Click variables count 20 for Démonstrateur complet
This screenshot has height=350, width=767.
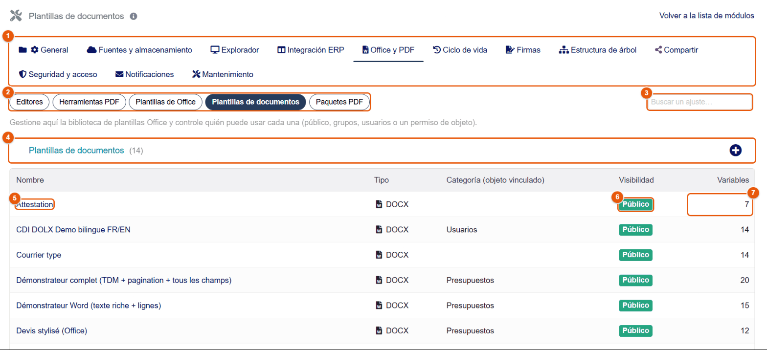pos(744,280)
